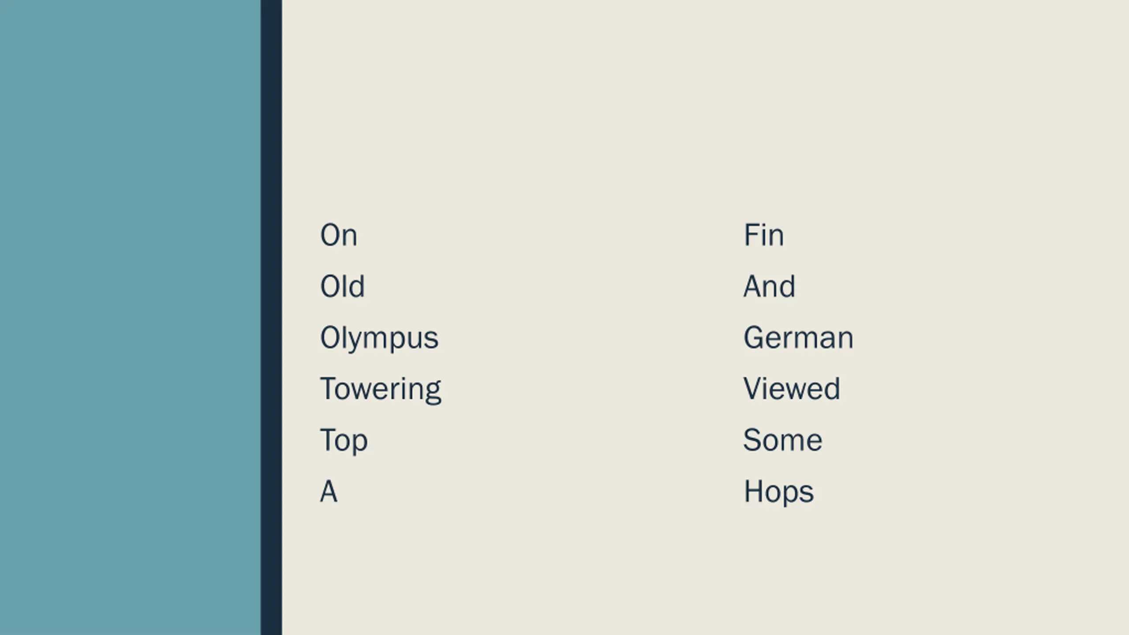Click on the word Viewed

pyautogui.click(x=792, y=389)
